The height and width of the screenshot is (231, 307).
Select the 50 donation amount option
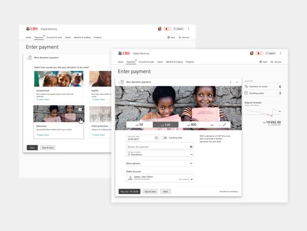click(x=139, y=125)
